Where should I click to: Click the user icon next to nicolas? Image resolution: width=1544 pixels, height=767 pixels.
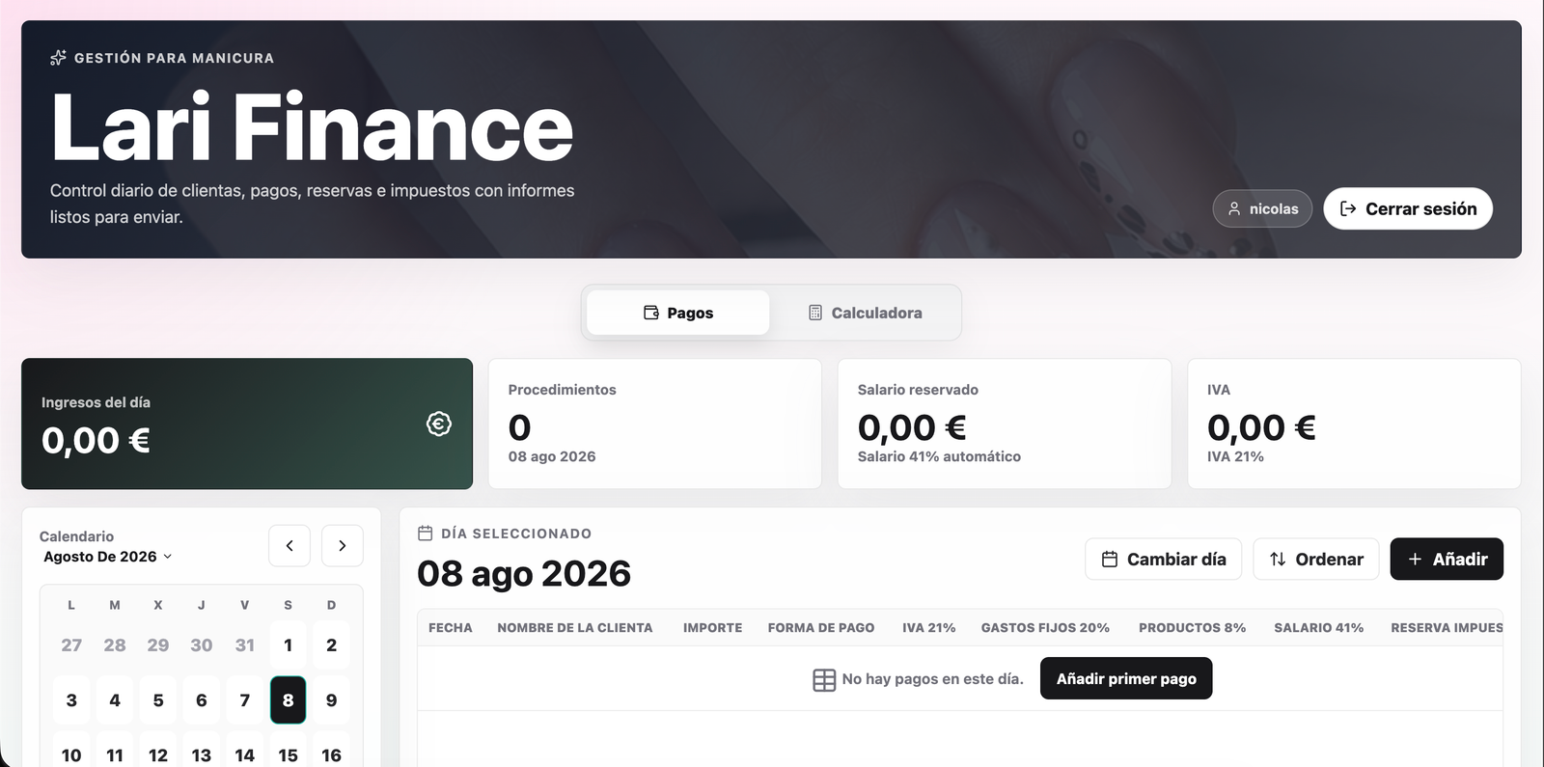1234,208
